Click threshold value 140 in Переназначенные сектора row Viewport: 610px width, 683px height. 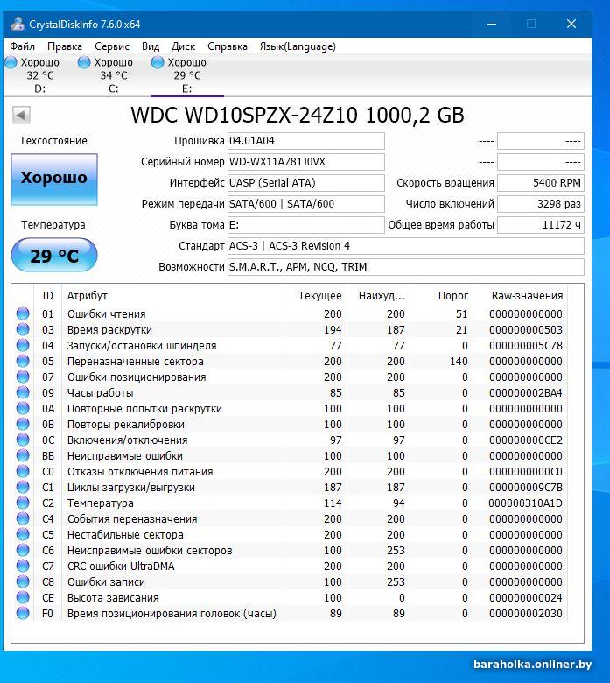pos(459,361)
